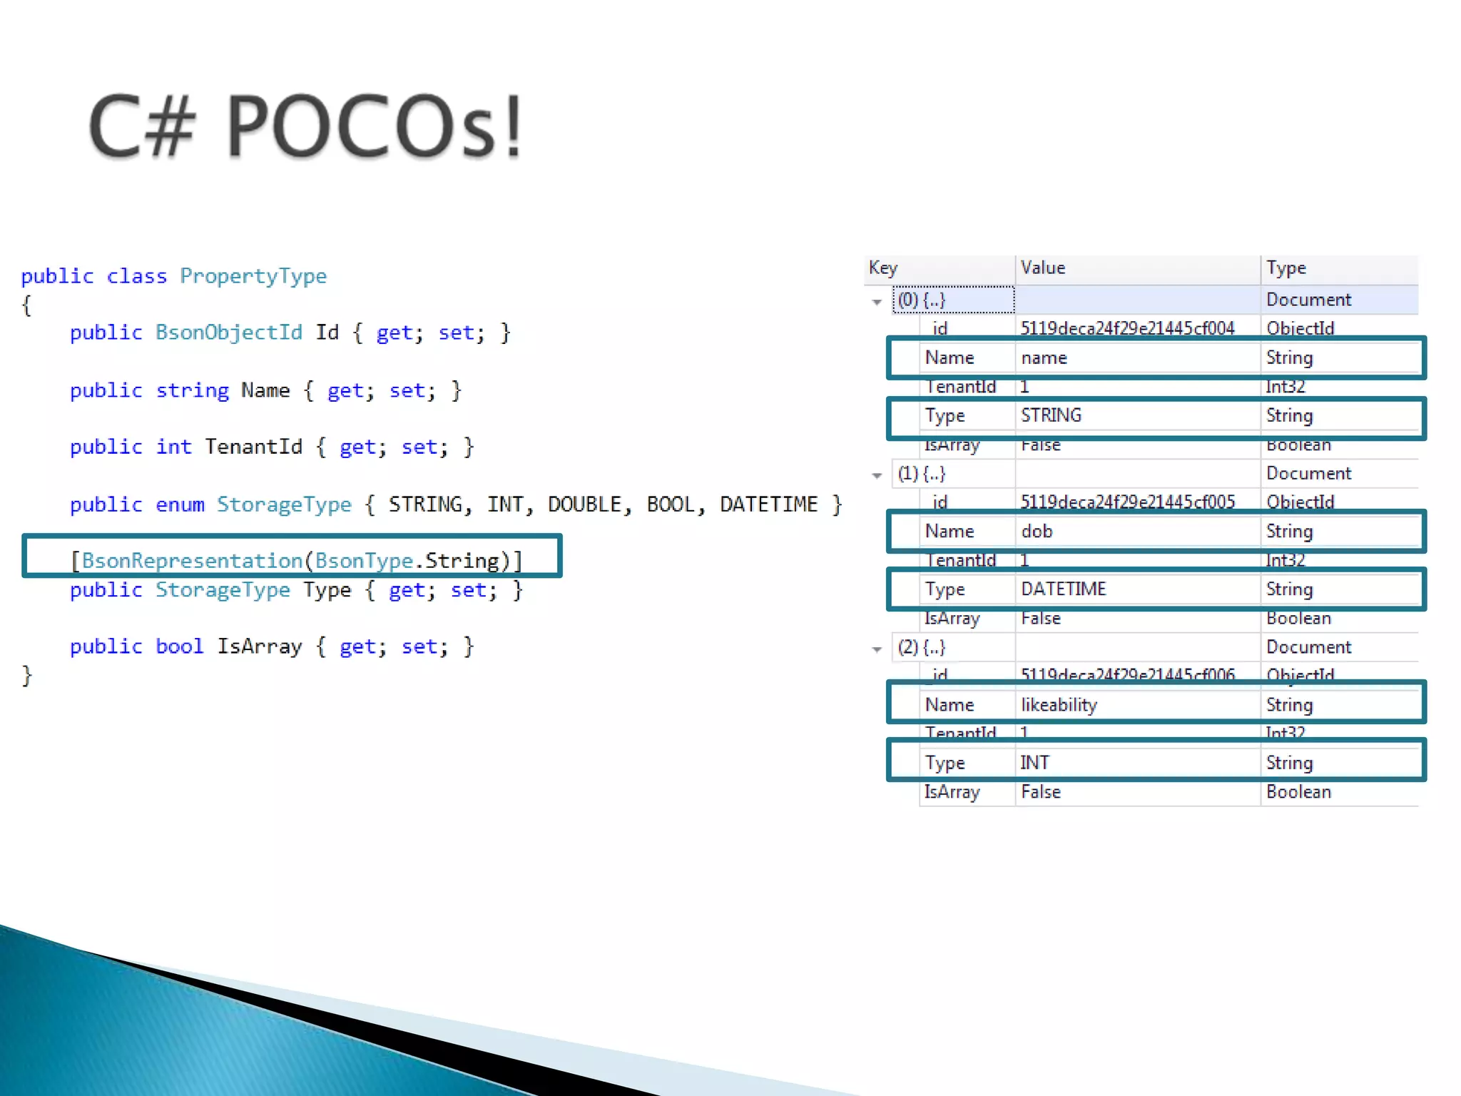Viewport: 1461px width, 1096px height.
Task: Select the Name row with value likeability
Action: click(1059, 705)
